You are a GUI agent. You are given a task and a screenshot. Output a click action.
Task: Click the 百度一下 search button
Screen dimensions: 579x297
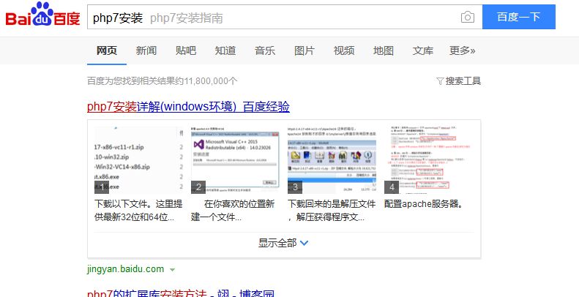519,17
